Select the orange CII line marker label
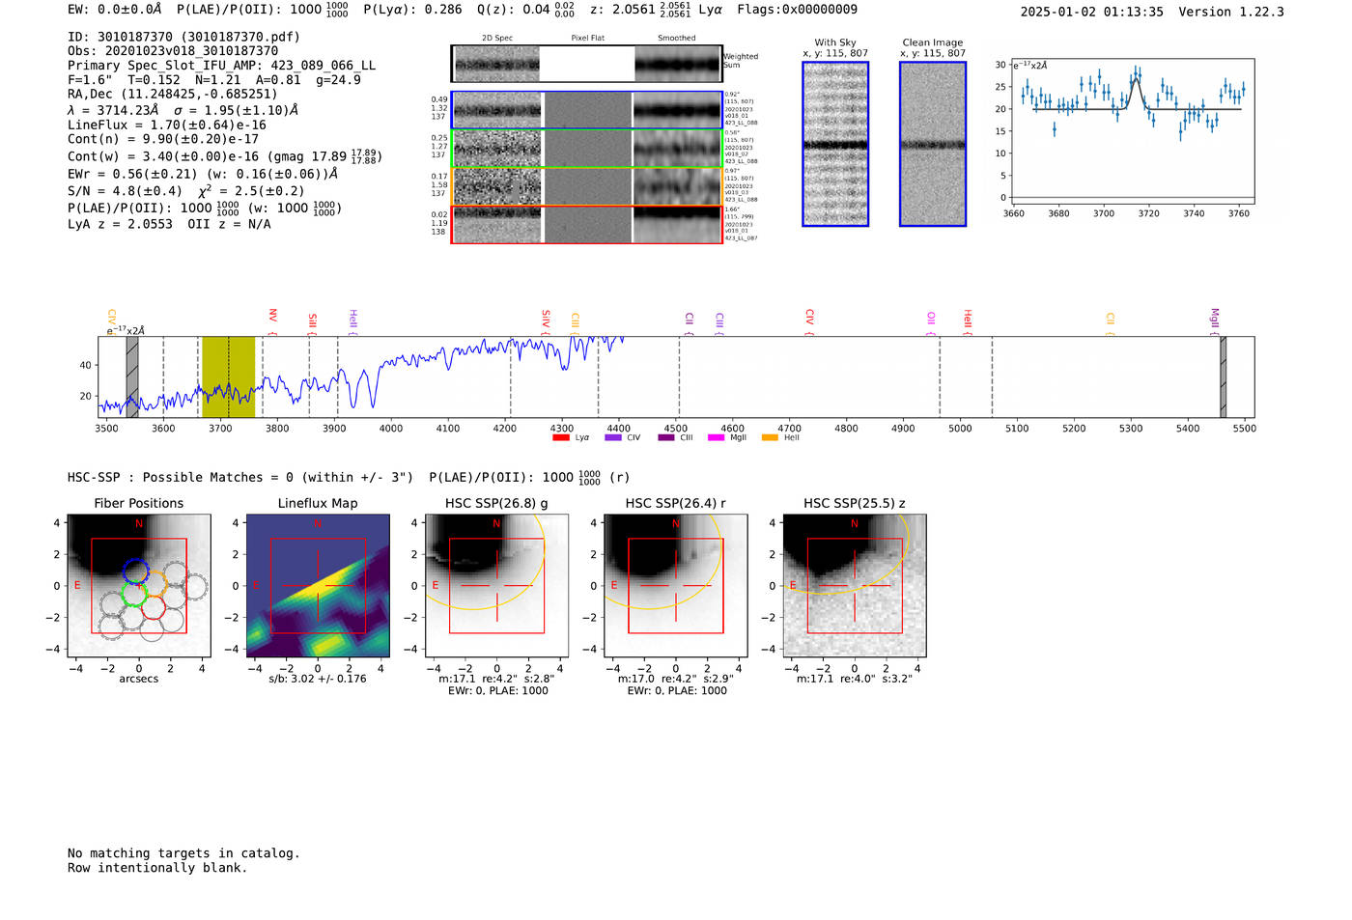The width and height of the screenshot is (1352, 920). click(x=1111, y=320)
